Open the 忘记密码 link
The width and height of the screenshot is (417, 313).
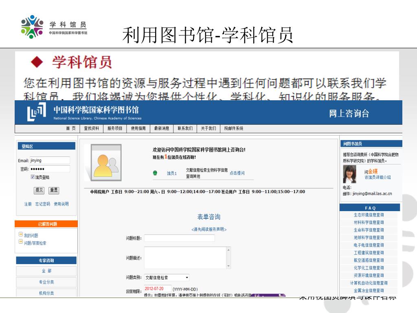coord(42,204)
